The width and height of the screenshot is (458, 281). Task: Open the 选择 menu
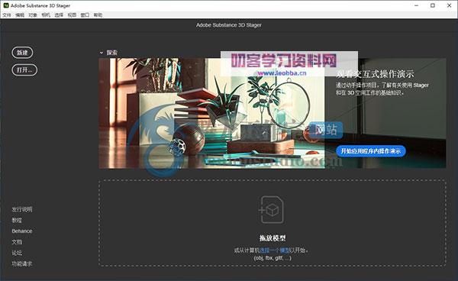(59, 15)
